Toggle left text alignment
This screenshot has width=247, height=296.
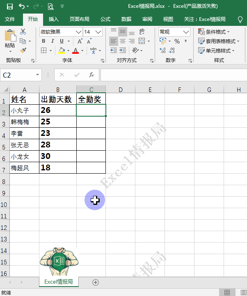pos(113,41)
